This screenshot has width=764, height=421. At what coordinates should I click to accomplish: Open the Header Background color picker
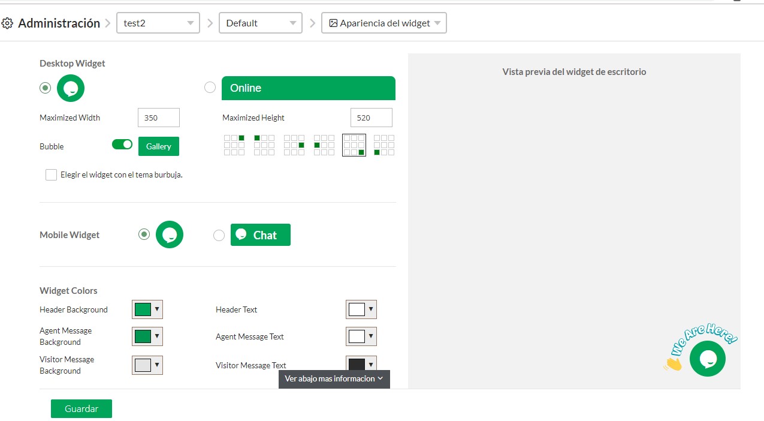click(x=147, y=309)
